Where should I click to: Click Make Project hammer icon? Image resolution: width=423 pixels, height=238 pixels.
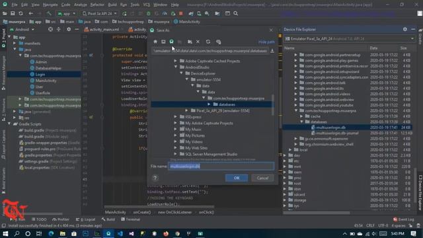point(49,13)
